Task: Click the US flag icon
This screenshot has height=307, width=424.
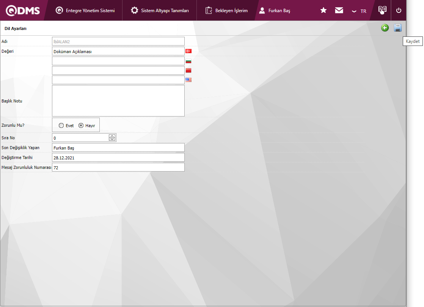Action: pos(188,80)
